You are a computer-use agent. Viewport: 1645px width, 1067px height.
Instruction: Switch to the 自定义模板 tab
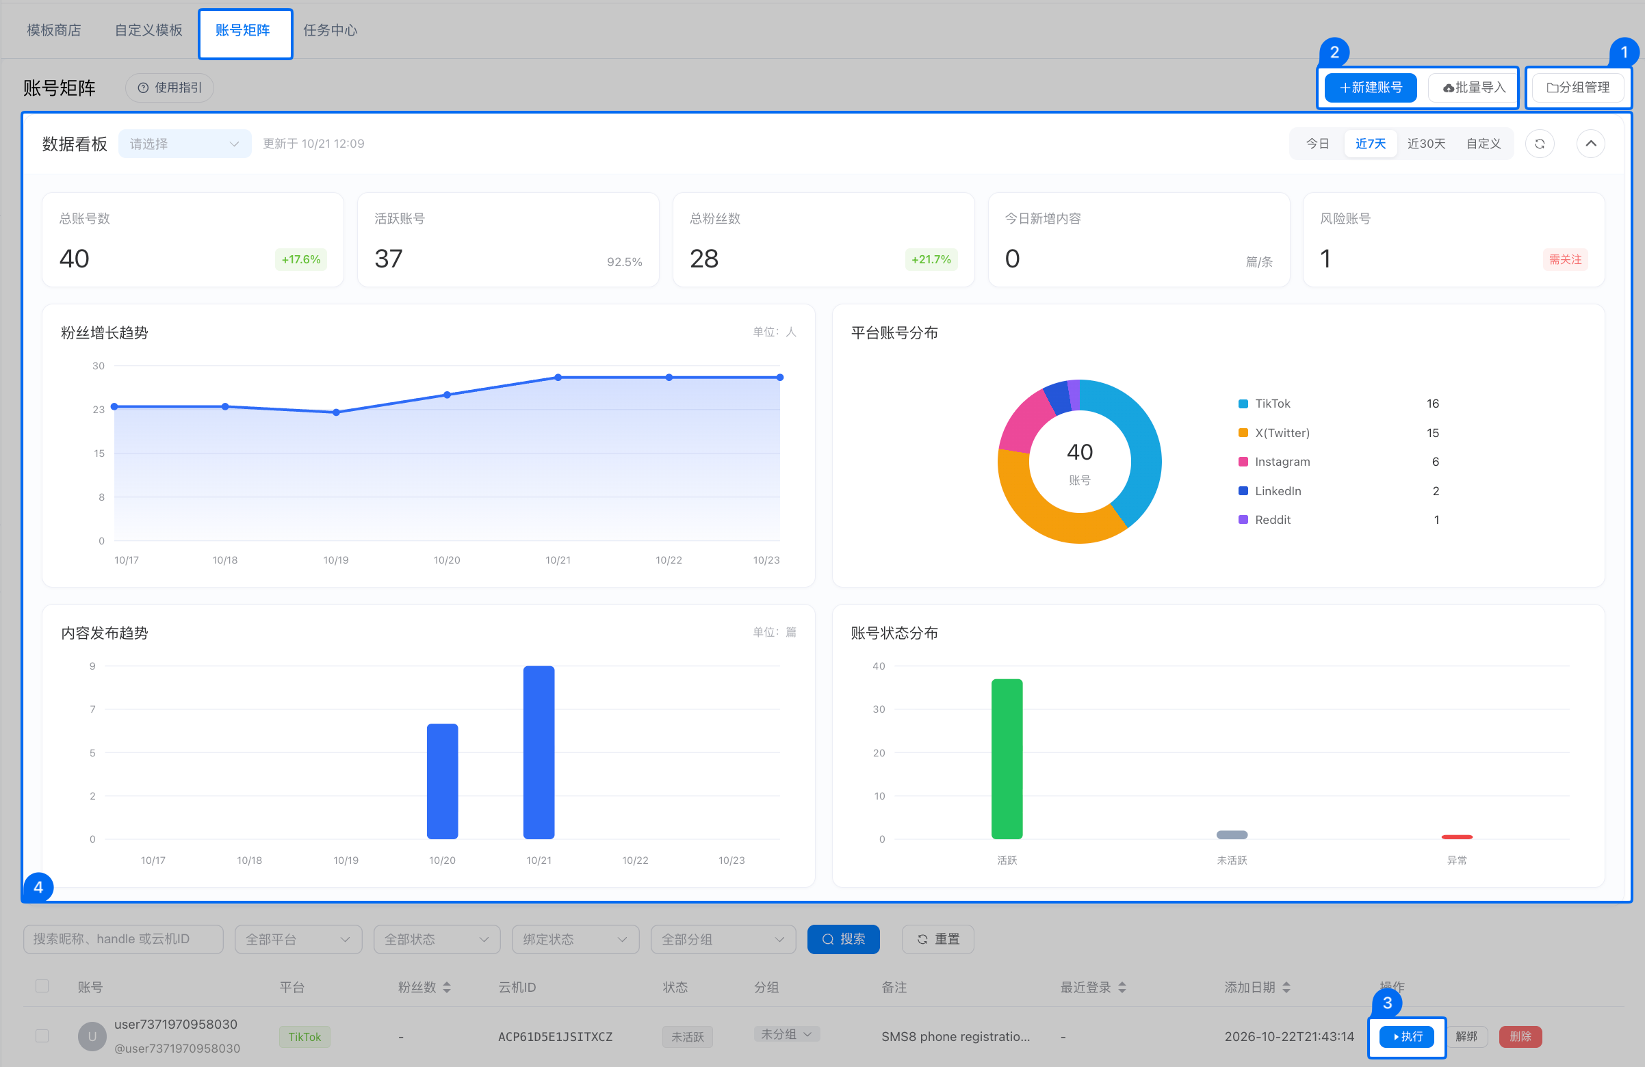tap(148, 29)
